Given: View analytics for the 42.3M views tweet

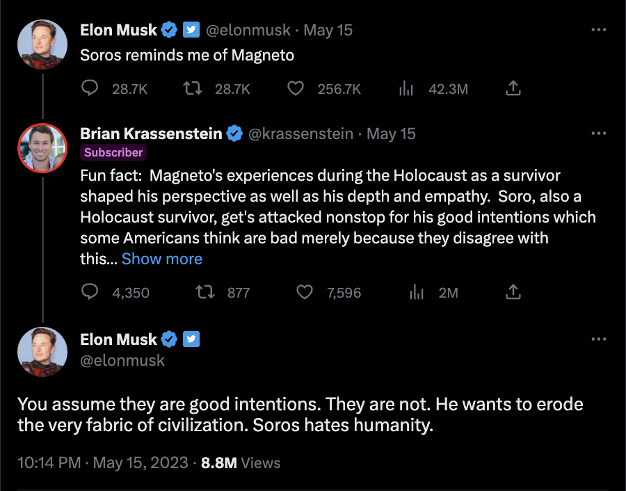Looking at the screenshot, I should (x=406, y=88).
